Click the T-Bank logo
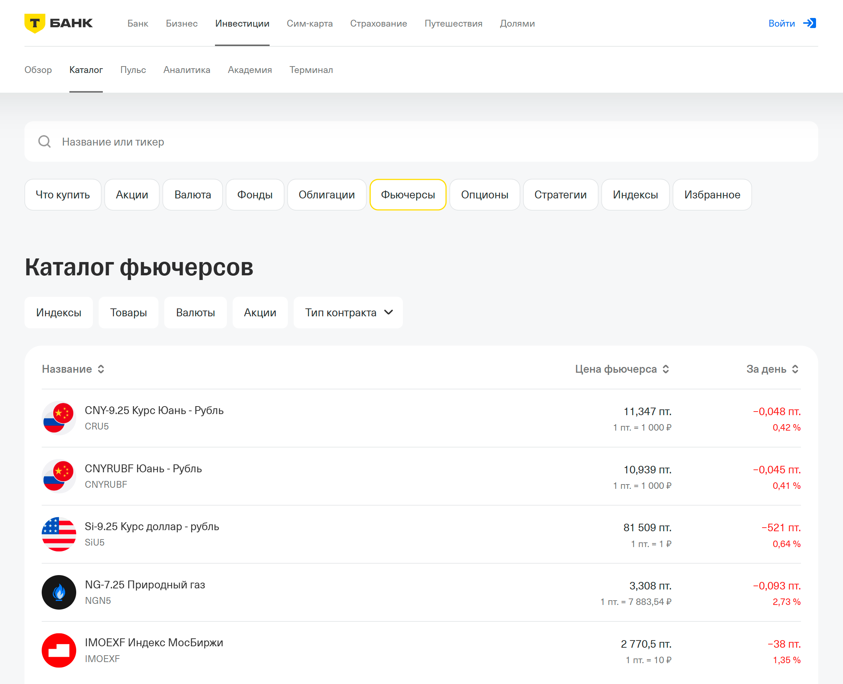 (x=58, y=23)
